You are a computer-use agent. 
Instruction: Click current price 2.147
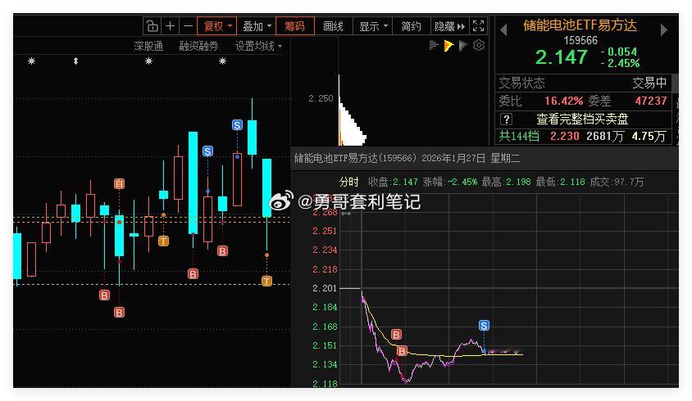point(562,57)
